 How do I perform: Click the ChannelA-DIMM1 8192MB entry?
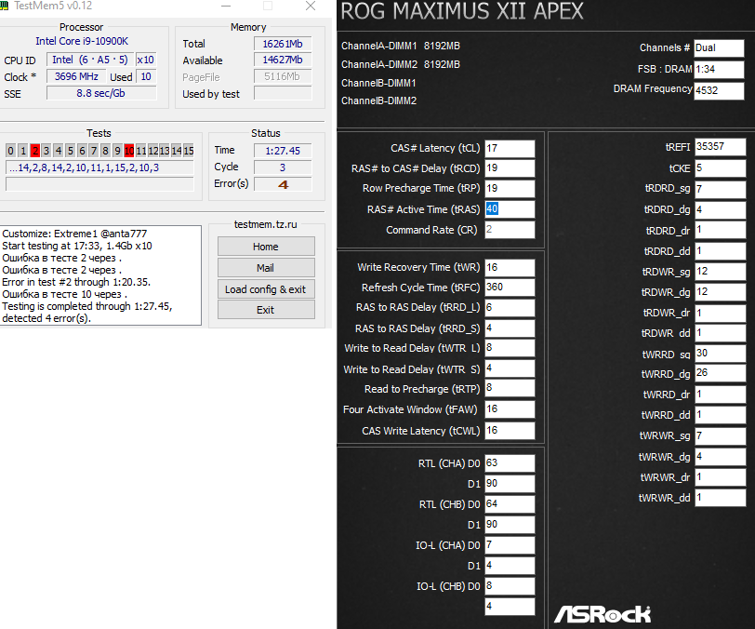(x=401, y=46)
